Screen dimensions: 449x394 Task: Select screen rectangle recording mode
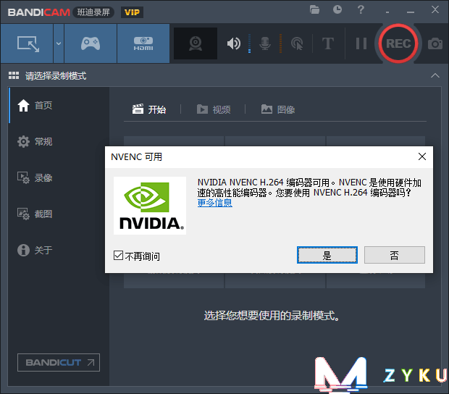27,43
